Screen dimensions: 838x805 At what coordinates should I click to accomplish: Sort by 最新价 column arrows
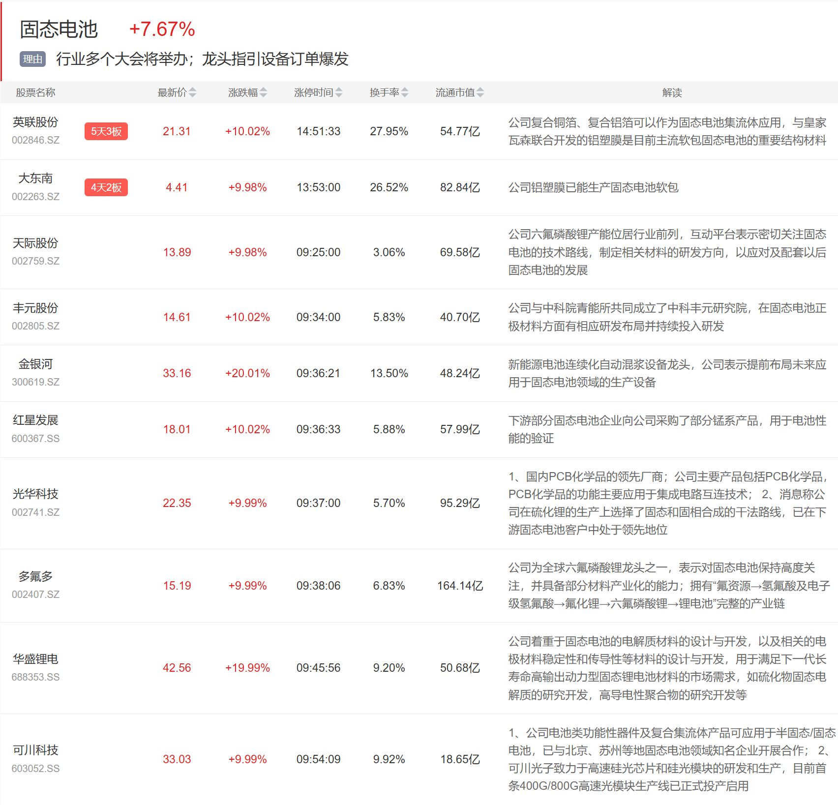coord(192,92)
